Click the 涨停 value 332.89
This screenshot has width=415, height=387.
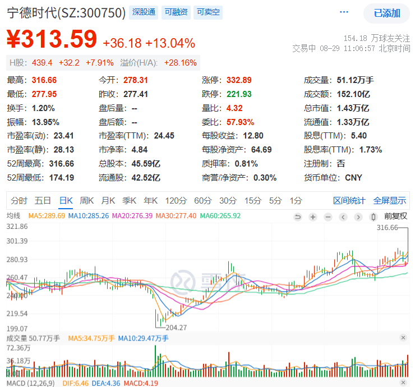click(239, 80)
